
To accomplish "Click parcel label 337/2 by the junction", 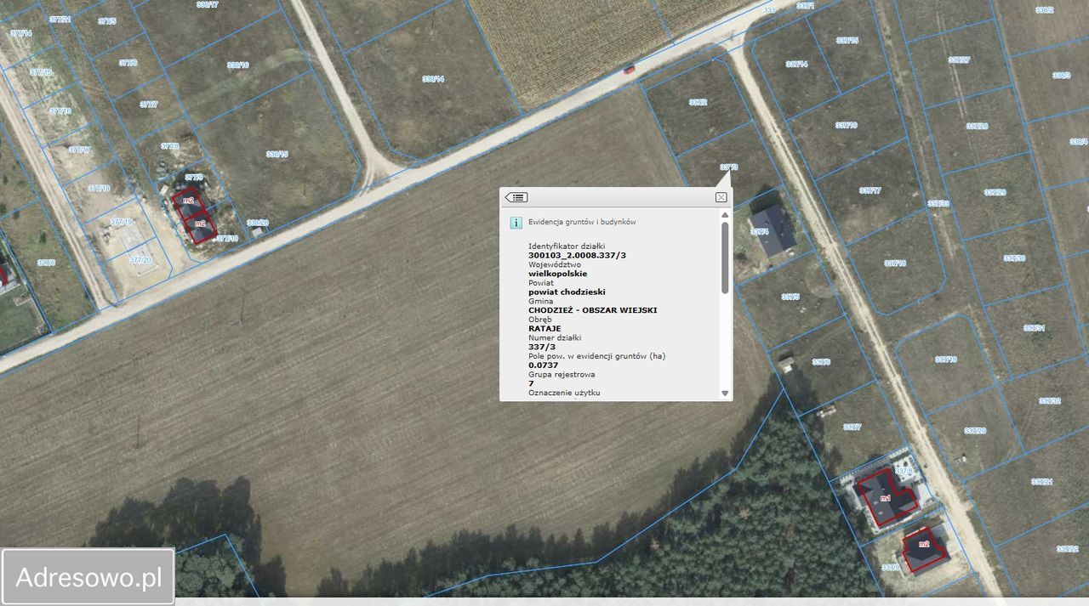I will pos(698,102).
